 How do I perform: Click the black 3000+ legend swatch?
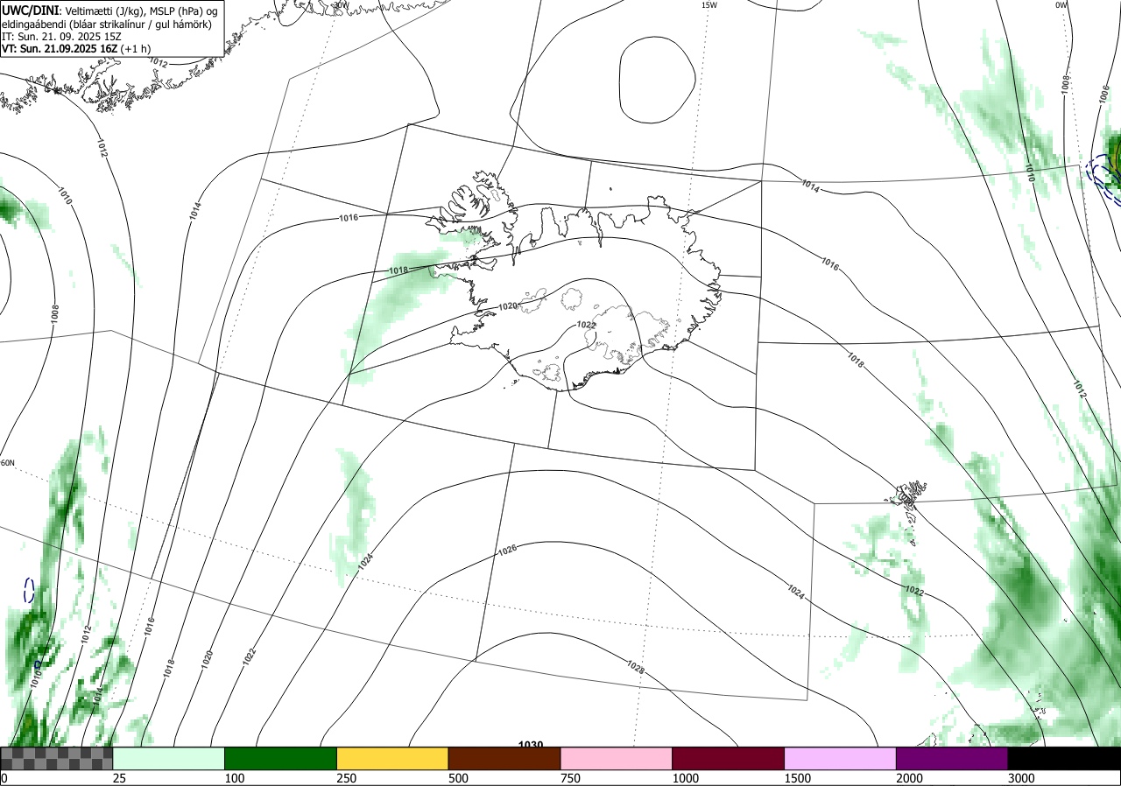pyautogui.click(x=1064, y=758)
